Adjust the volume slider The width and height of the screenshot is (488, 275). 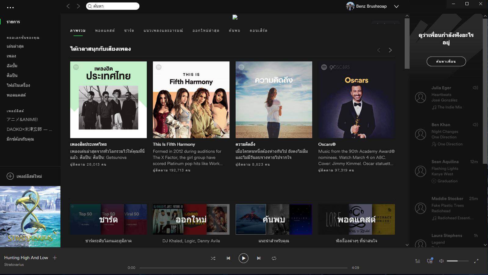(x=457, y=261)
